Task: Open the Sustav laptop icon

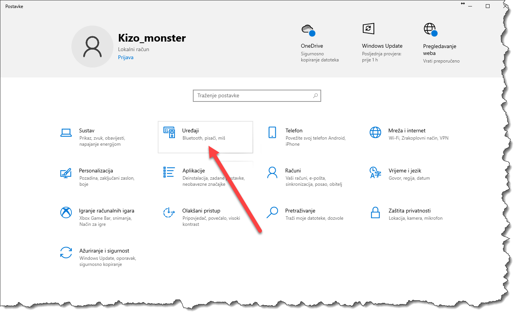Action: coord(66,132)
